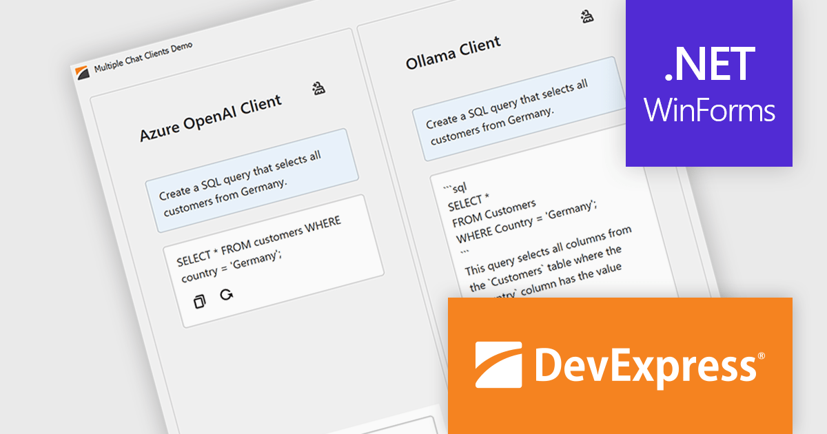The image size is (827, 434).
Task: Copy the Azure OpenAI SQL response
Action: click(200, 301)
